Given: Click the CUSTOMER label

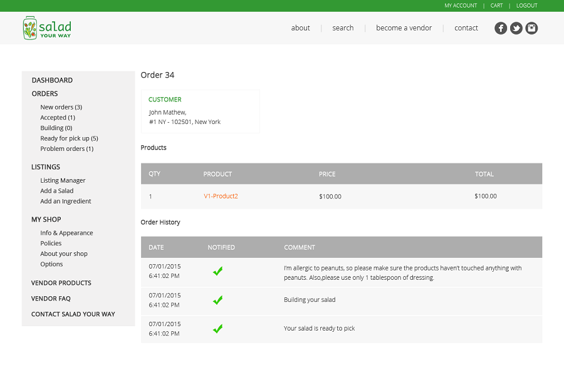Looking at the screenshot, I should coord(165,100).
